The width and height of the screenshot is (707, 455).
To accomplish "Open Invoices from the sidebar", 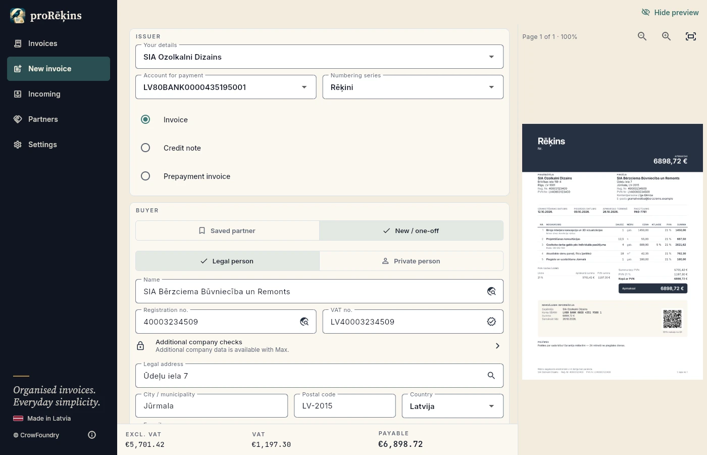I will (59, 43).
